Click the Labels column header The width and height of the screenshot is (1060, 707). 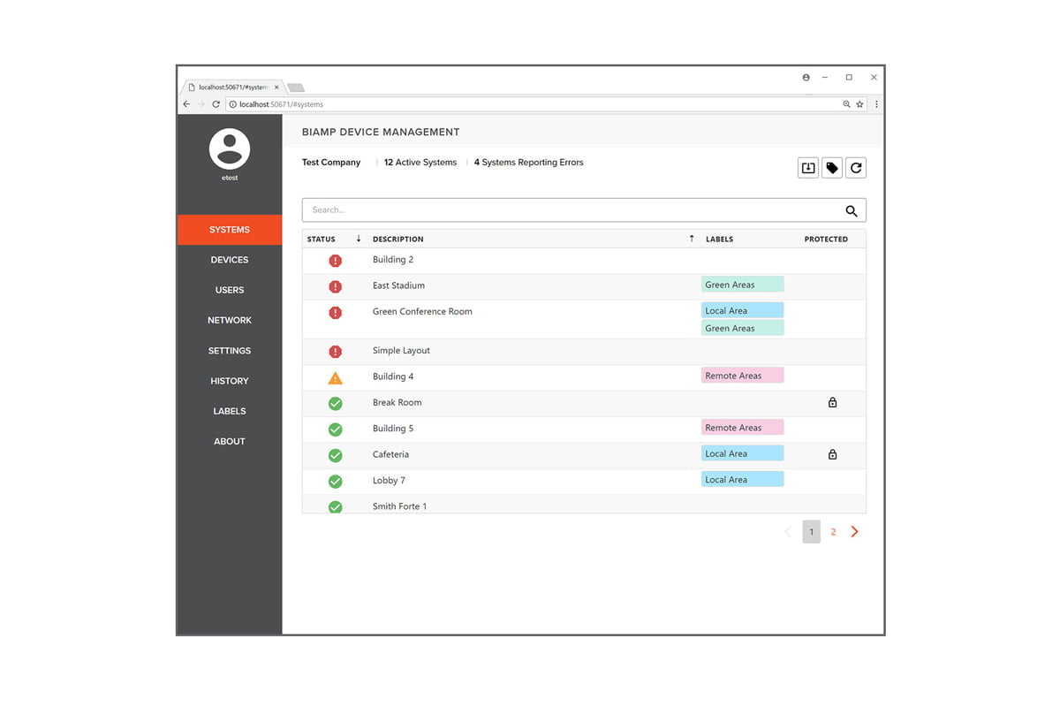tap(720, 239)
